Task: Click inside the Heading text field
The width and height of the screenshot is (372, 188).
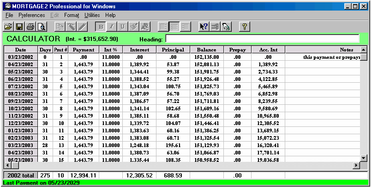Action: pos(262,39)
